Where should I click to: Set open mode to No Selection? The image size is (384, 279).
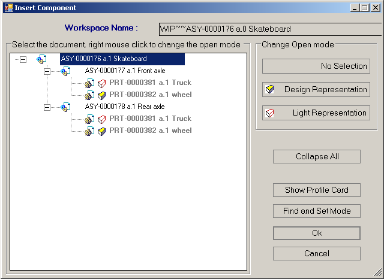click(x=316, y=66)
